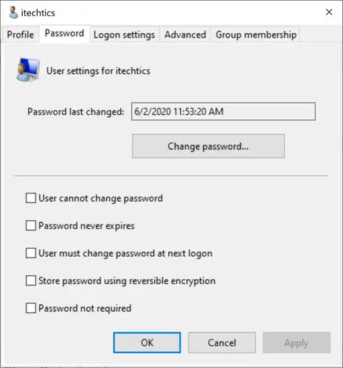The width and height of the screenshot is (343, 368).
Task: Click the Cancel button
Action: pyautogui.click(x=222, y=343)
